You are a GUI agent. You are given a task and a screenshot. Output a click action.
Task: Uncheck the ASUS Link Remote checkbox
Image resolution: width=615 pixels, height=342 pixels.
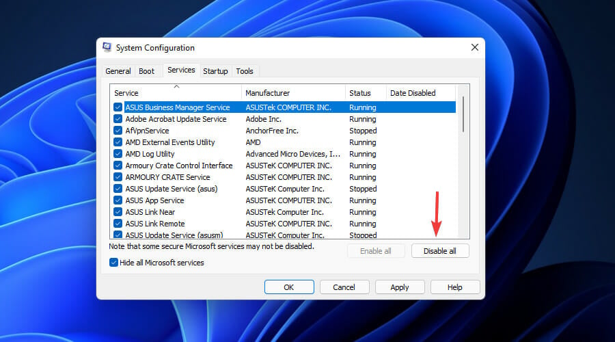(x=118, y=224)
